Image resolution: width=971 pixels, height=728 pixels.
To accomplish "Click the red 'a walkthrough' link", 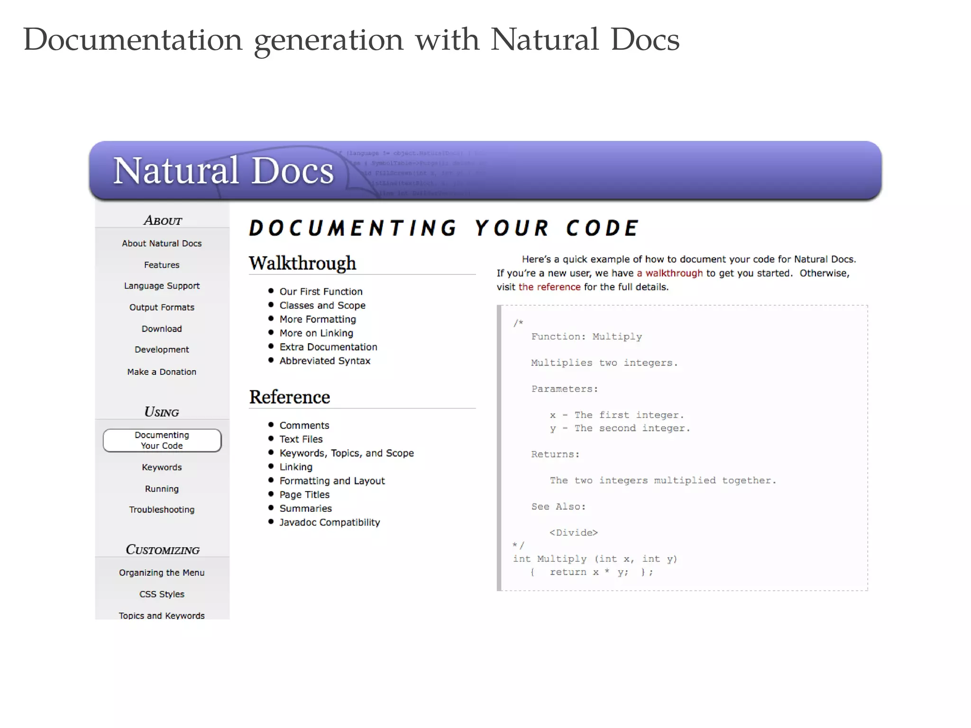I will [x=669, y=273].
